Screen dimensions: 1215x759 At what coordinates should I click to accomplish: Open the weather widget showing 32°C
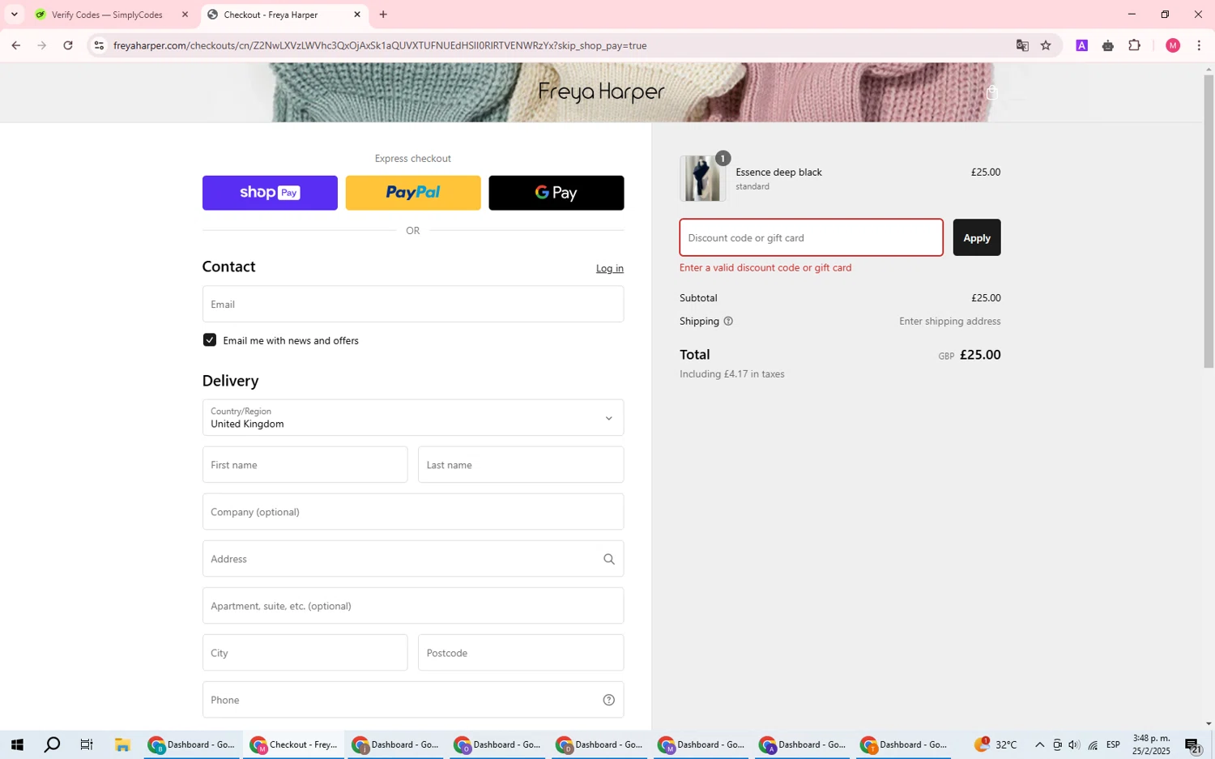click(995, 744)
